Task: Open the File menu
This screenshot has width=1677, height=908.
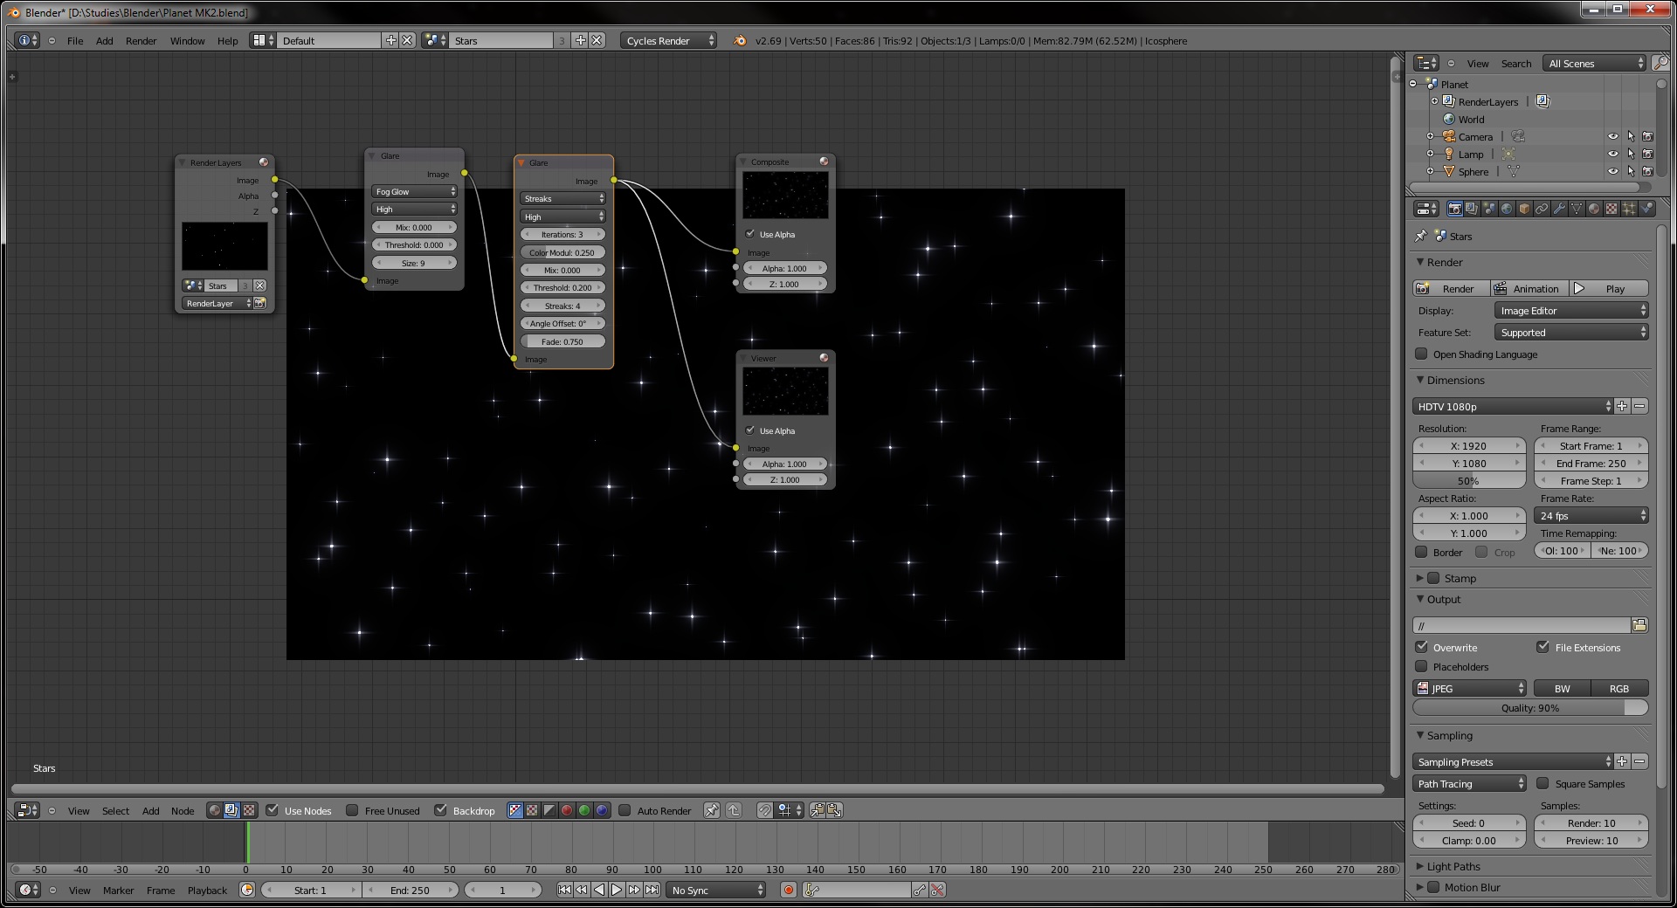Action: [75, 40]
